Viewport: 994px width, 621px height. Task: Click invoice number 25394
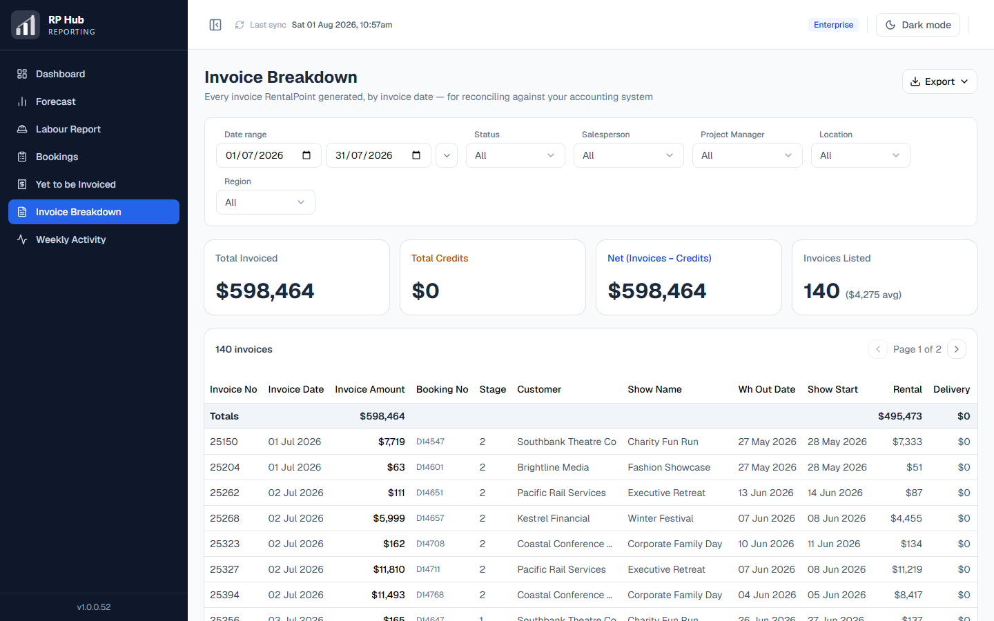click(x=225, y=595)
